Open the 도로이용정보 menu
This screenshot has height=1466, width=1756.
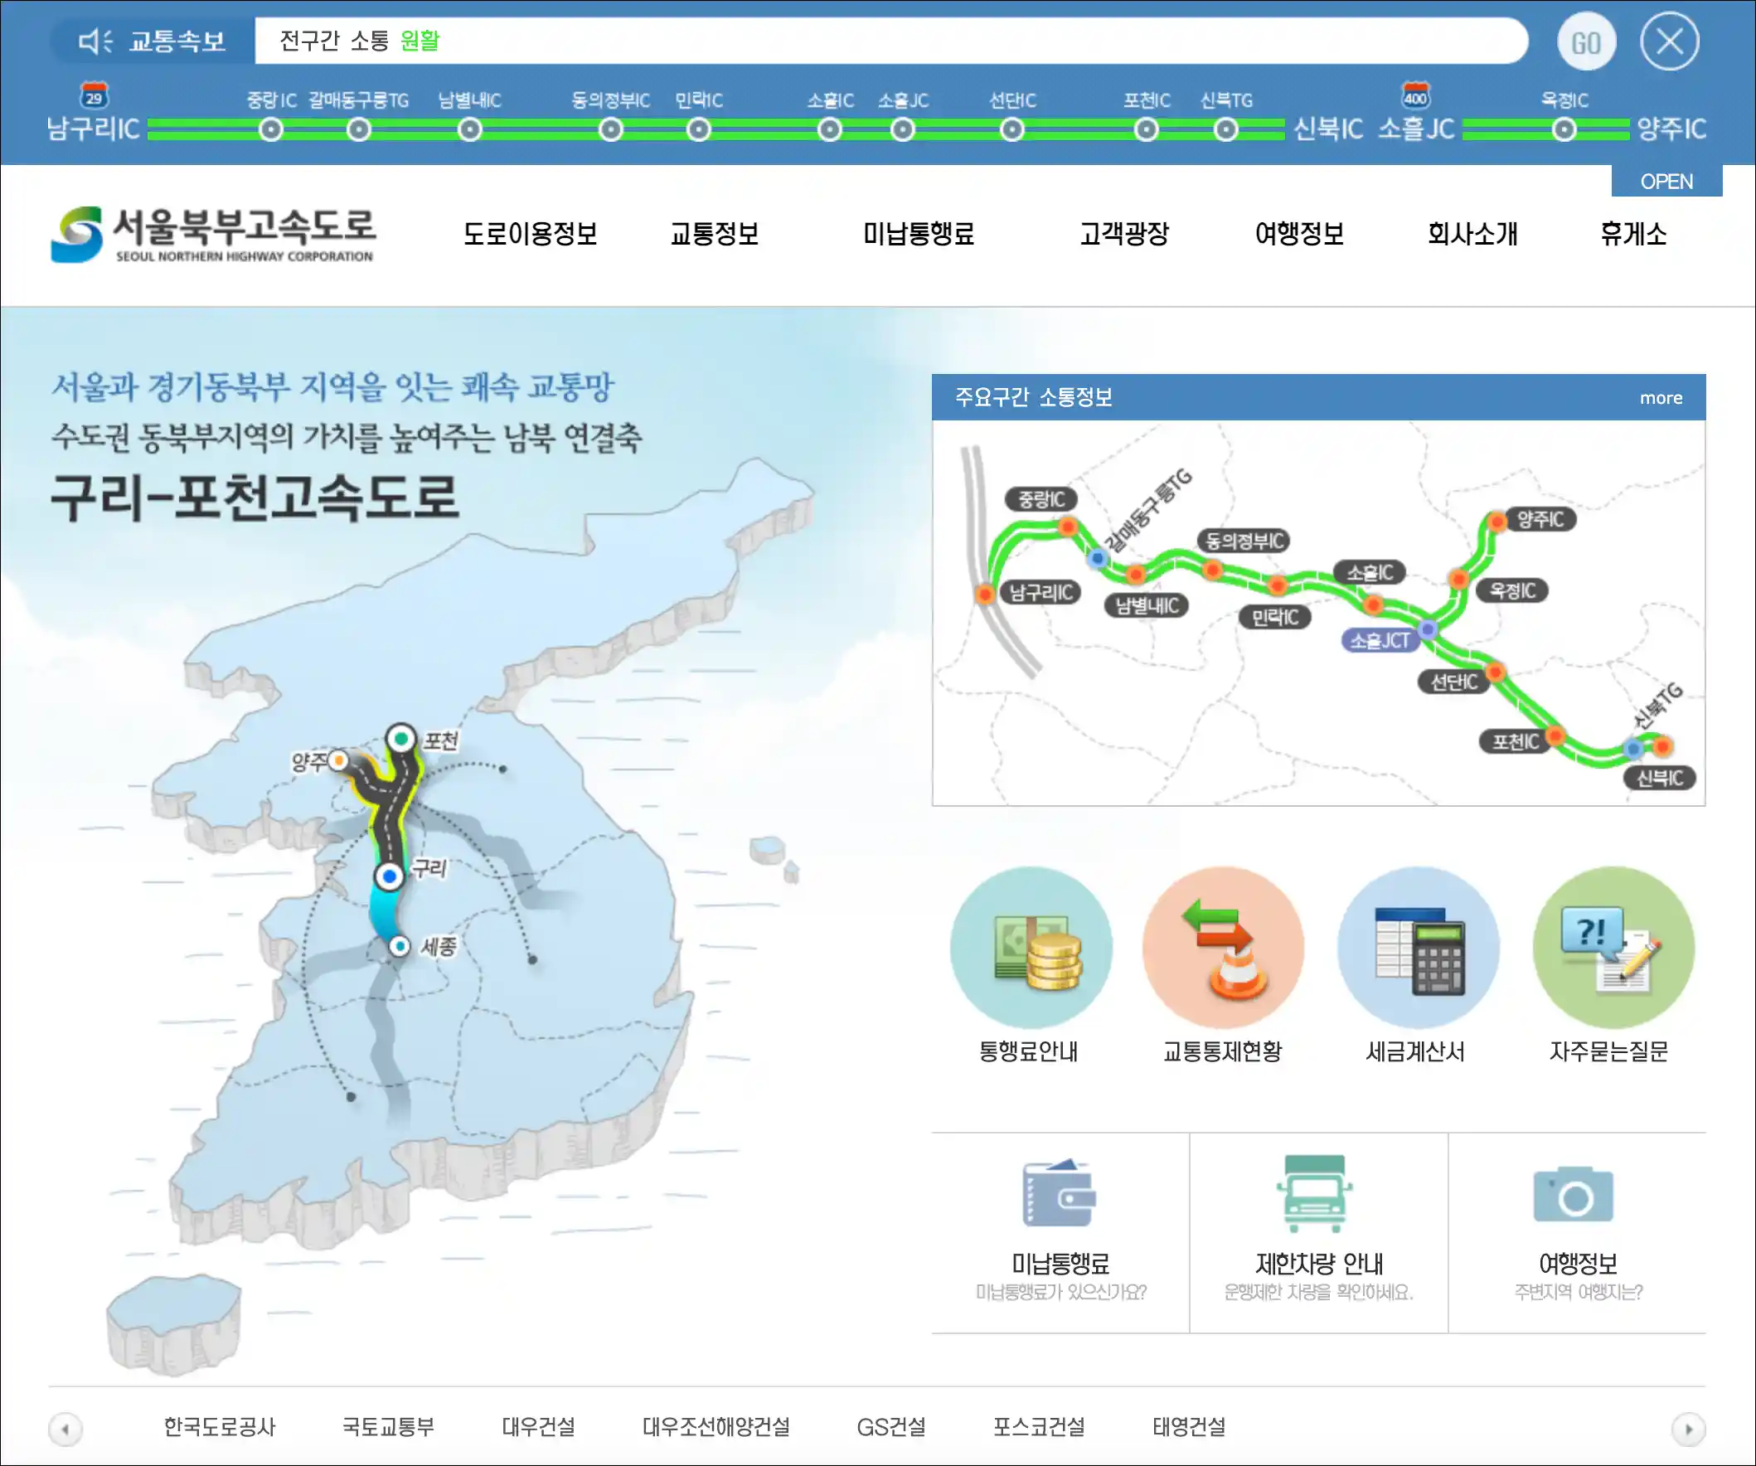pyautogui.click(x=530, y=234)
